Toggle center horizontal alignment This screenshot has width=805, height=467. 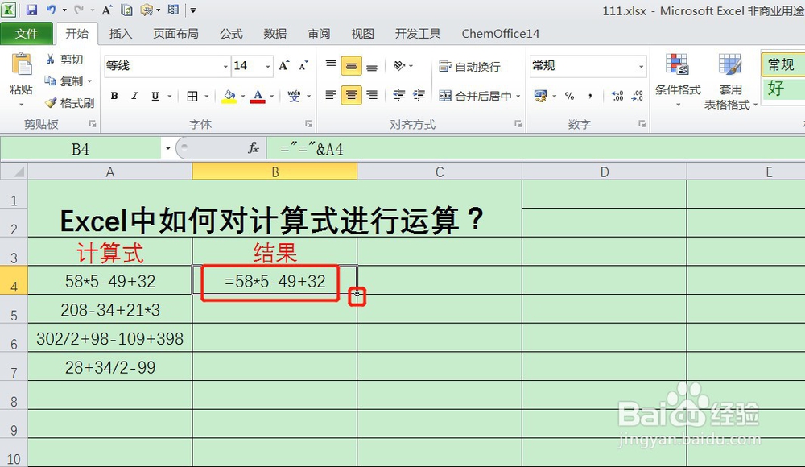click(351, 95)
